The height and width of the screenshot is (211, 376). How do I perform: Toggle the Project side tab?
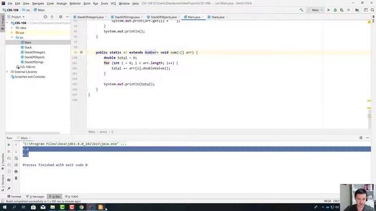pyautogui.click(x=2, y=23)
